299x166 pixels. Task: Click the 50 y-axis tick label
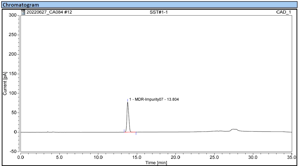(14, 113)
